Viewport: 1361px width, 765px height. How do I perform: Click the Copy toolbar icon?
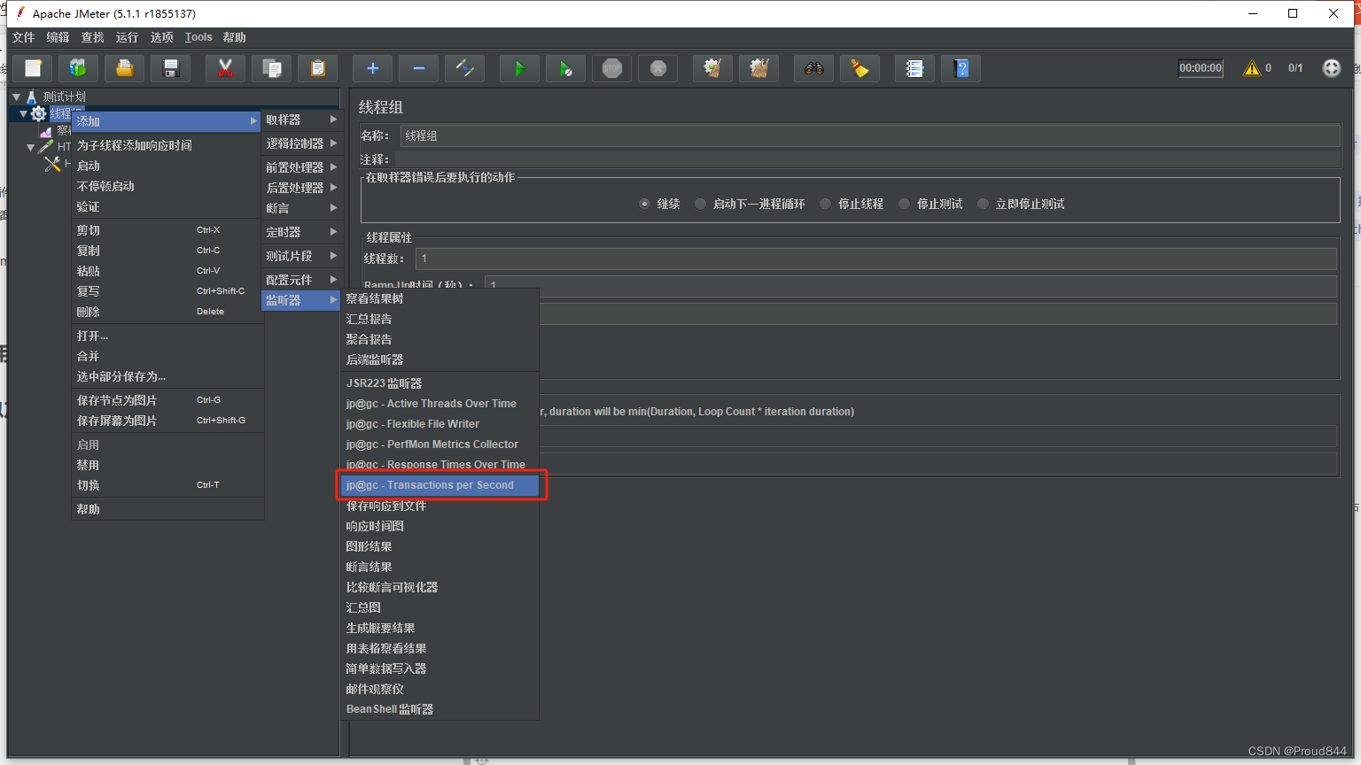pyautogui.click(x=272, y=68)
